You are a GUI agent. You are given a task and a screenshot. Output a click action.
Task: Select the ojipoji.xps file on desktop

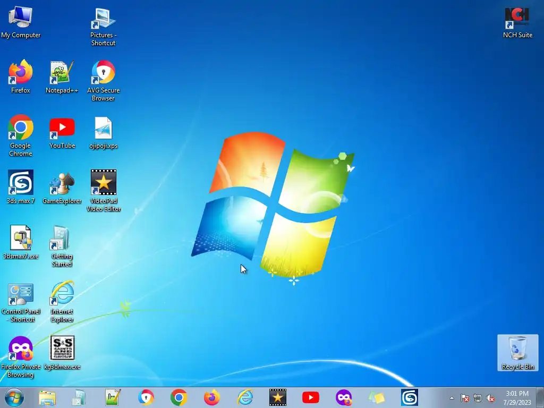coord(103,132)
